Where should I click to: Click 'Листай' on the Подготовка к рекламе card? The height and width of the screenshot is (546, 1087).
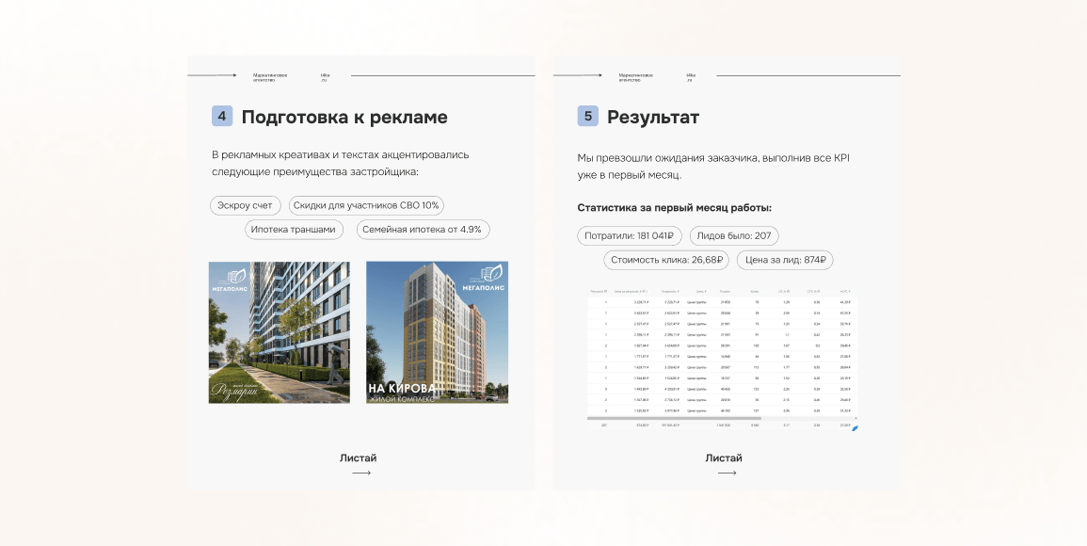pyautogui.click(x=359, y=458)
